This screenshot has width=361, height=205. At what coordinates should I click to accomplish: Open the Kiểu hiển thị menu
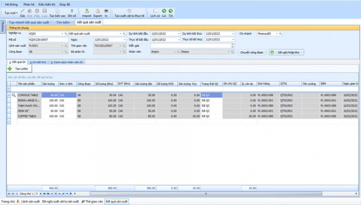(47, 4)
